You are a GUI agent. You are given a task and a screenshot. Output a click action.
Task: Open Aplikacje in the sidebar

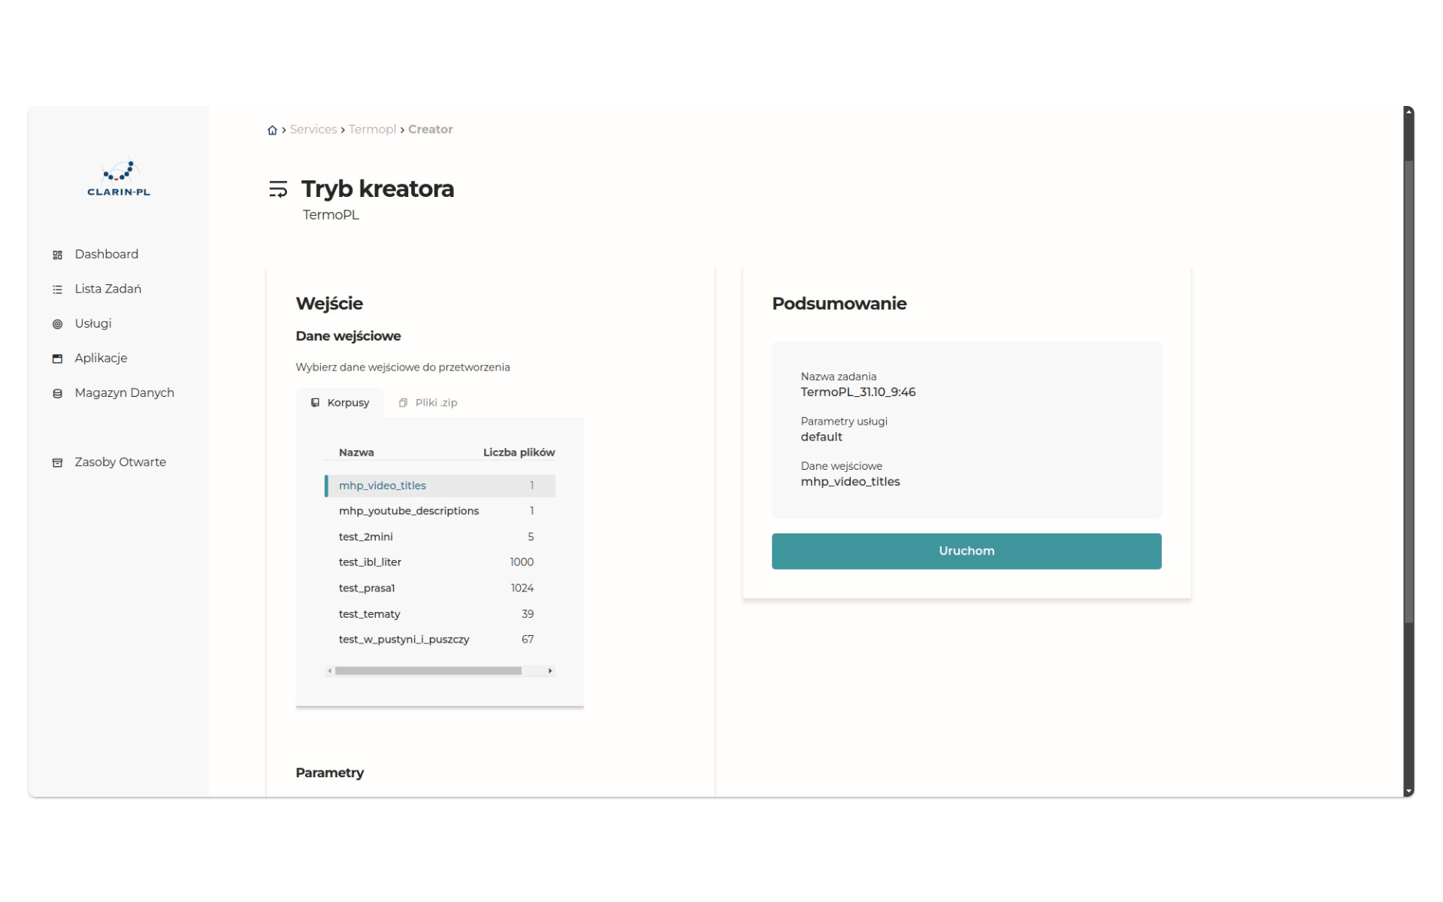(101, 358)
